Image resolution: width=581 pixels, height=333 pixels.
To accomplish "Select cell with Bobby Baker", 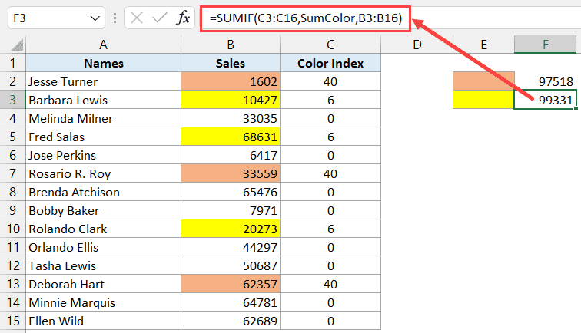I will (x=104, y=210).
